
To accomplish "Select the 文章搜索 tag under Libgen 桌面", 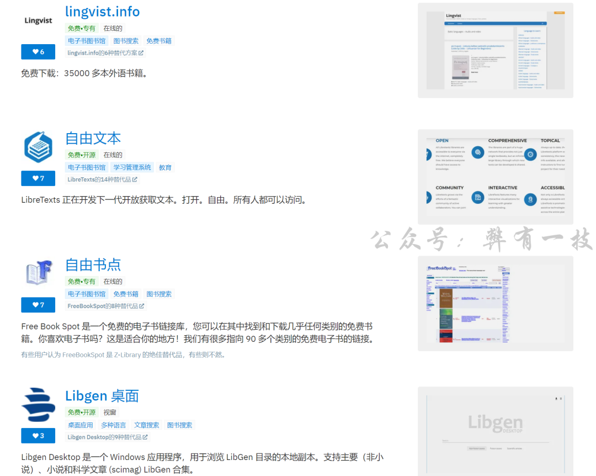I will coord(146,425).
